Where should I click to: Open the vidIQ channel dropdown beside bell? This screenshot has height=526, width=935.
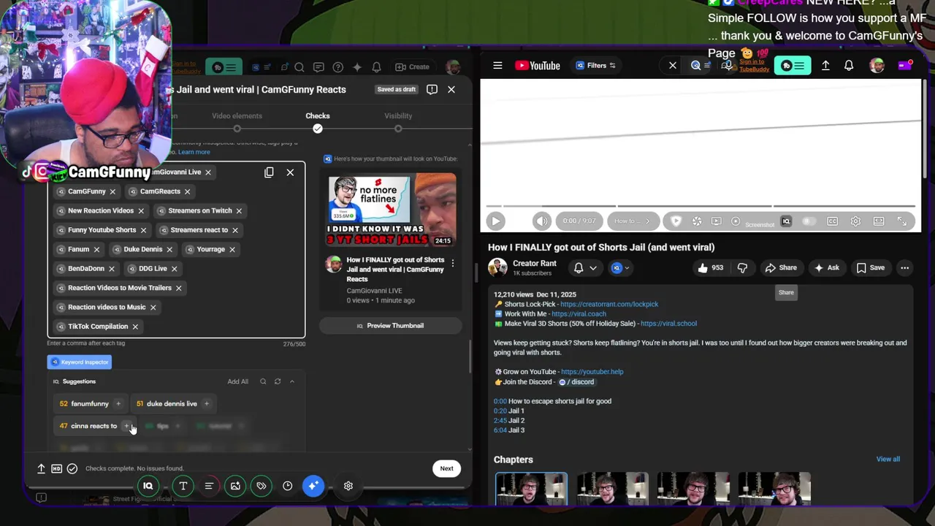click(x=619, y=268)
